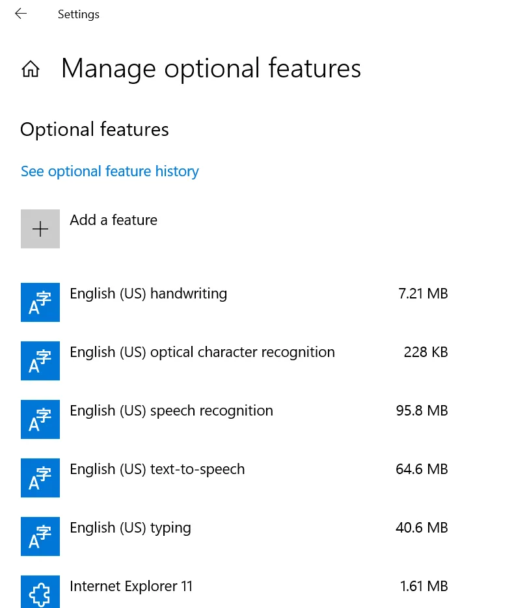The height and width of the screenshot is (608, 514).
Task: Select the English (US) typing language icon
Action: coord(40,536)
